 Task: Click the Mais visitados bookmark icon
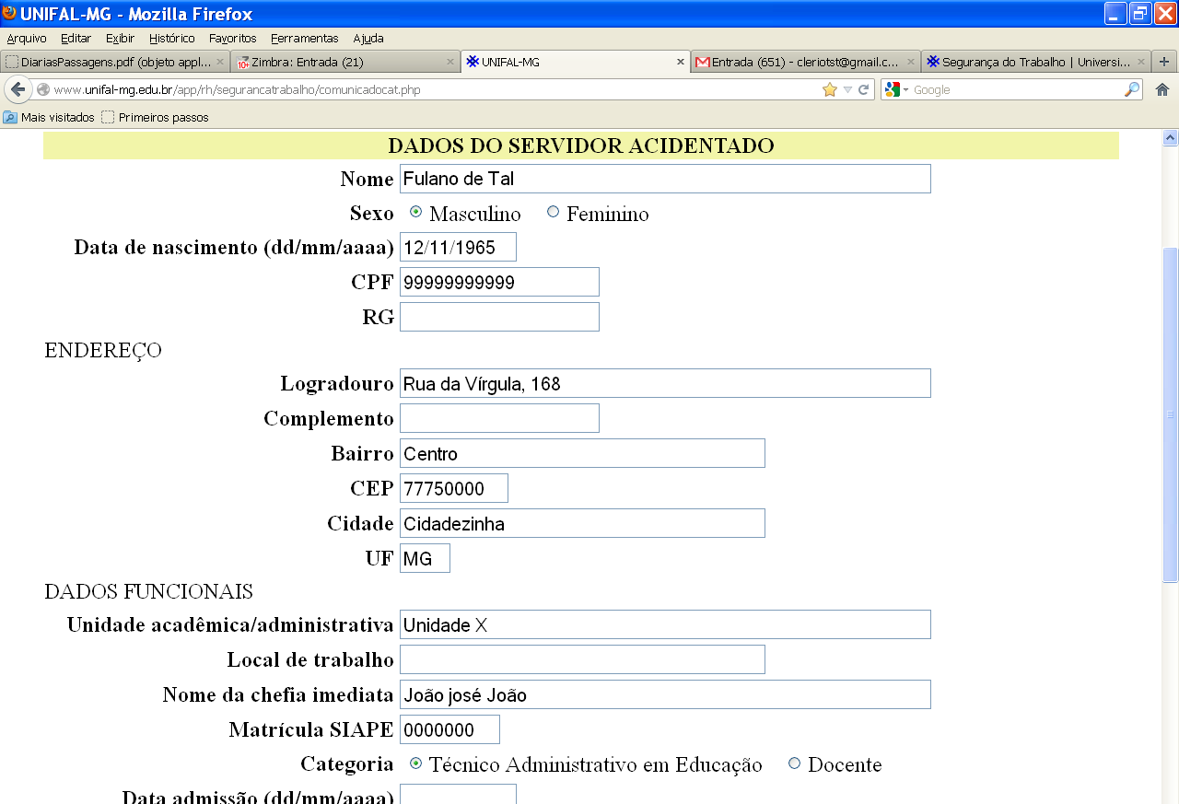point(10,117)
